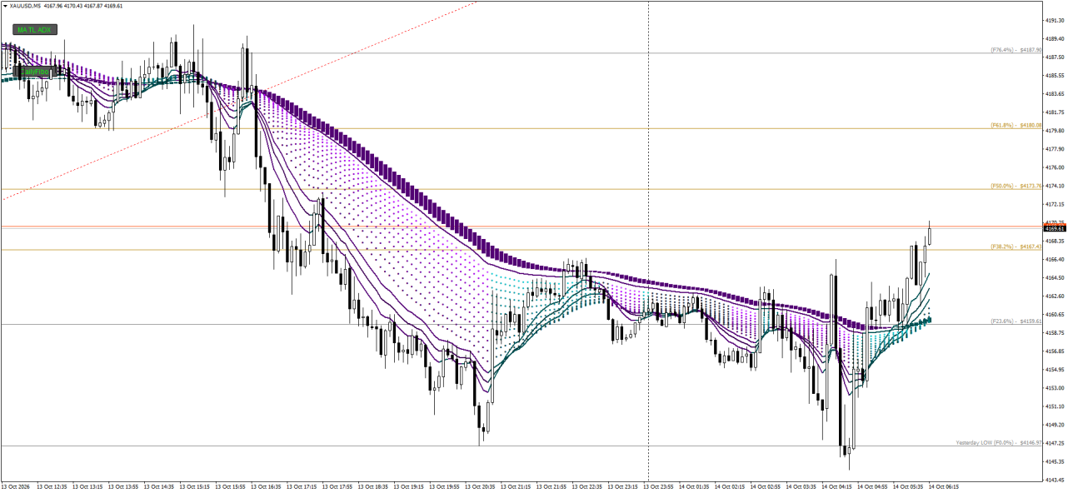
Task: Open the chart menu triangle beside XAUUSD,M5
Action: [x=4, y=5]
